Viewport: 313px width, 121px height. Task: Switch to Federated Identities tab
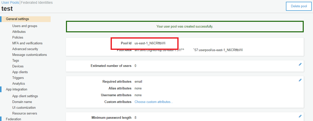[37, 3]
